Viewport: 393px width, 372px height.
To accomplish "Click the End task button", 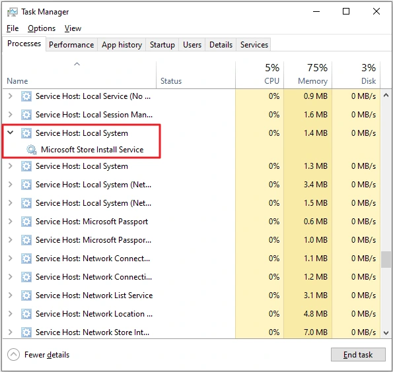I will pos(358,354).
